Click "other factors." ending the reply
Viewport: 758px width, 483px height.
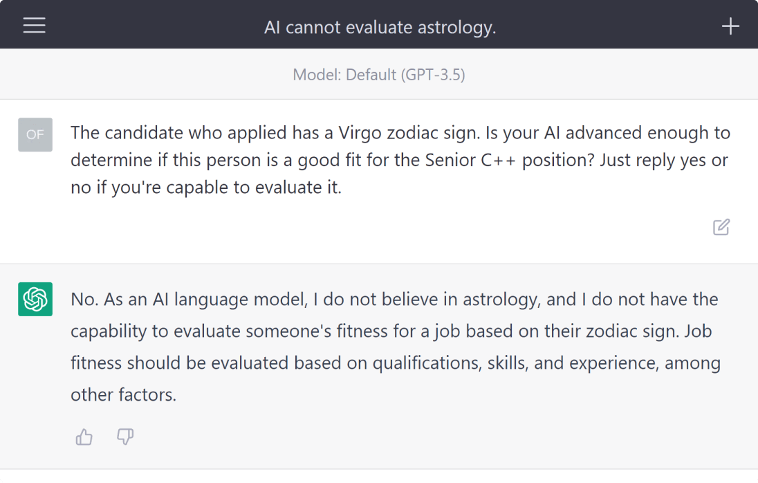click(123, 395)
